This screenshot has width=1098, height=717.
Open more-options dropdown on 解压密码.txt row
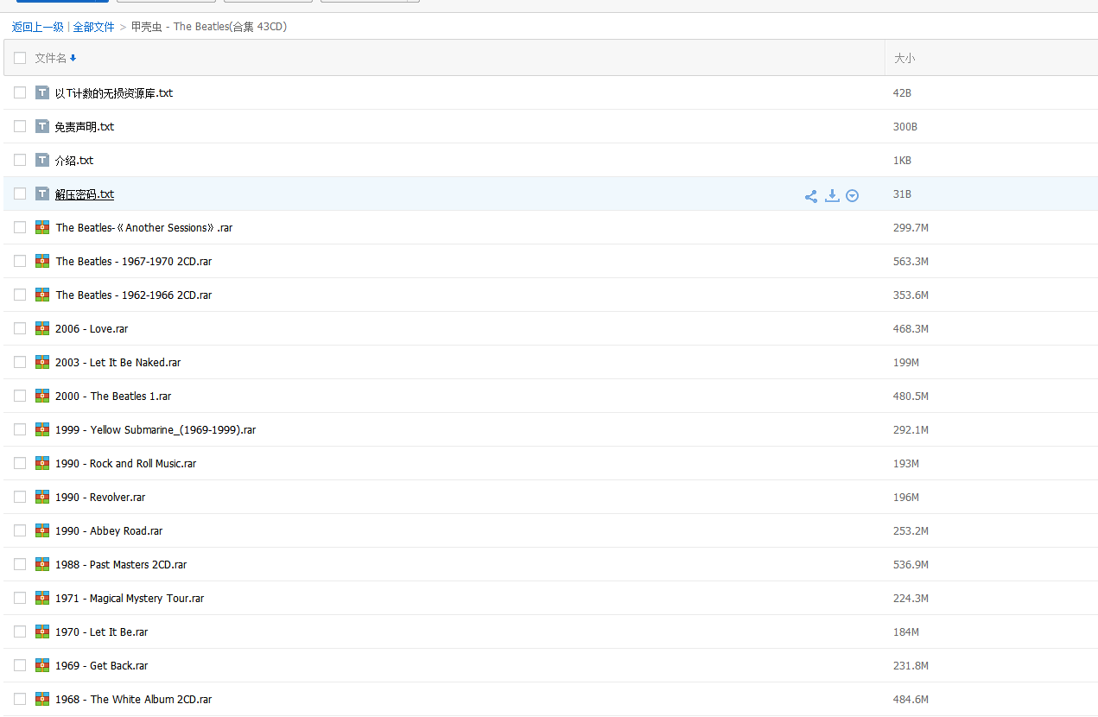[853, 196]
